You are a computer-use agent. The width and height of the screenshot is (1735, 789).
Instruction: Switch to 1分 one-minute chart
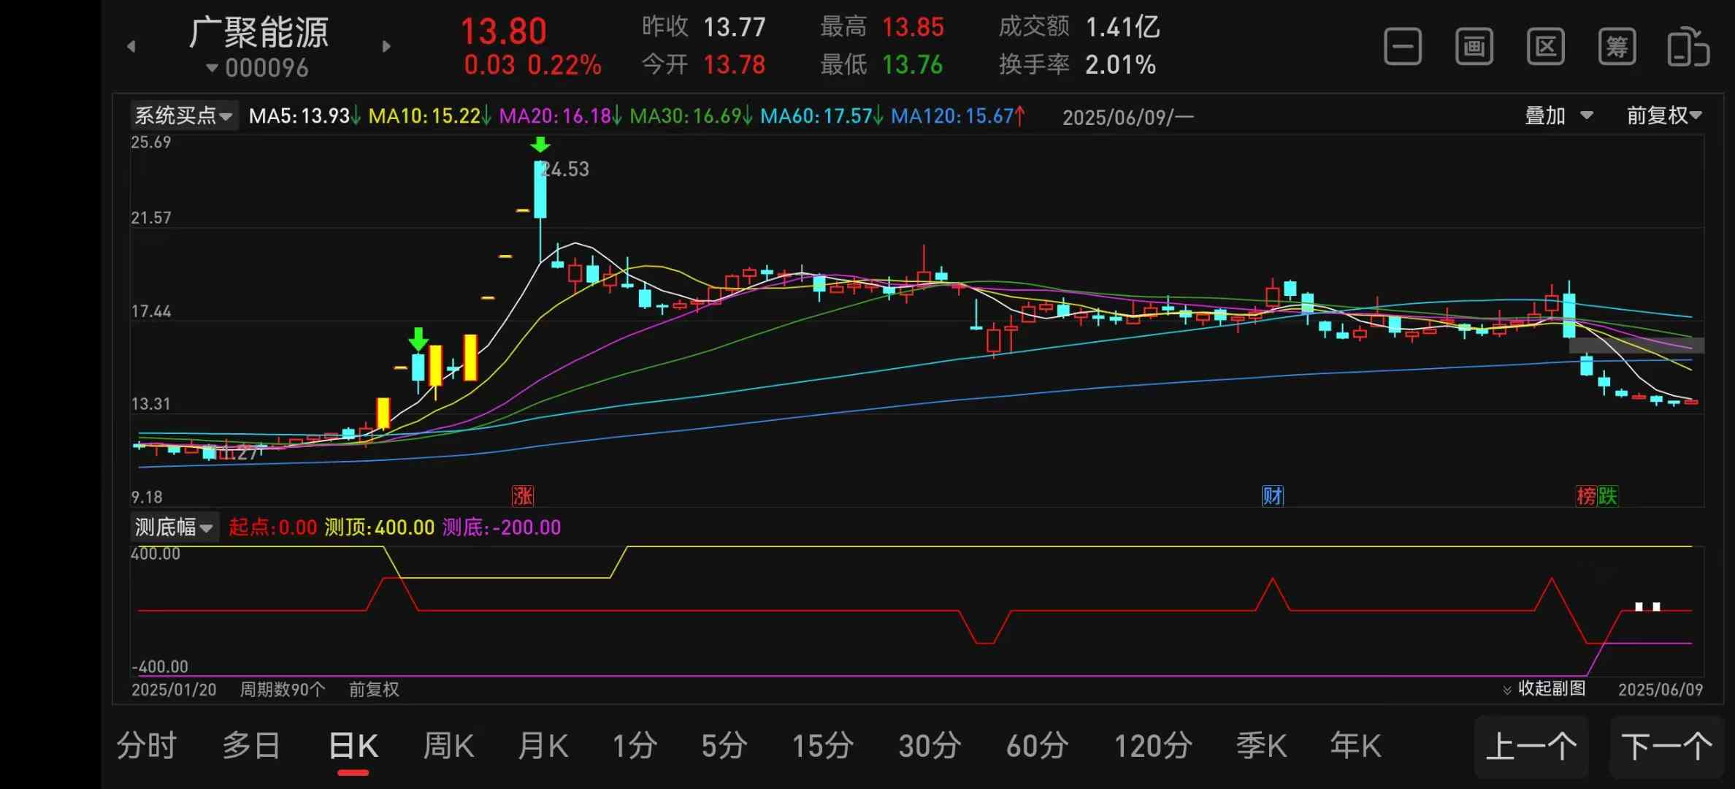(x=635, y=746)
